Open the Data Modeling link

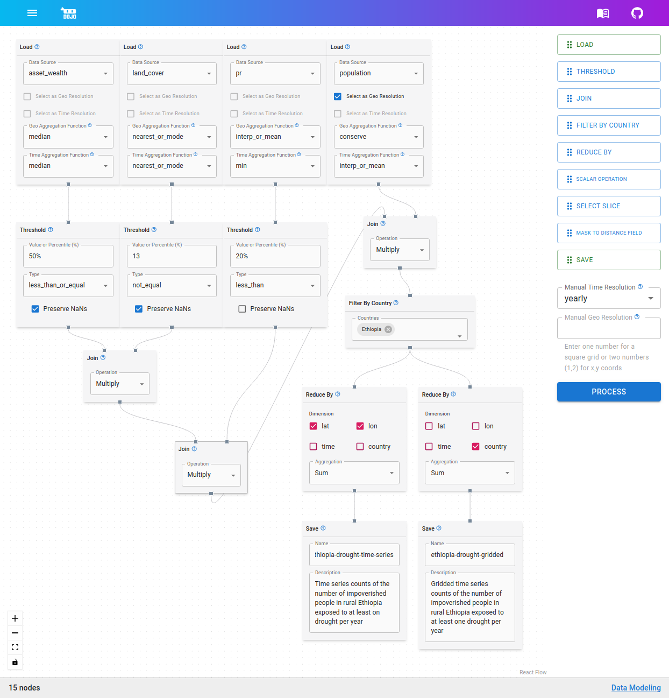(x=636, y=688)
